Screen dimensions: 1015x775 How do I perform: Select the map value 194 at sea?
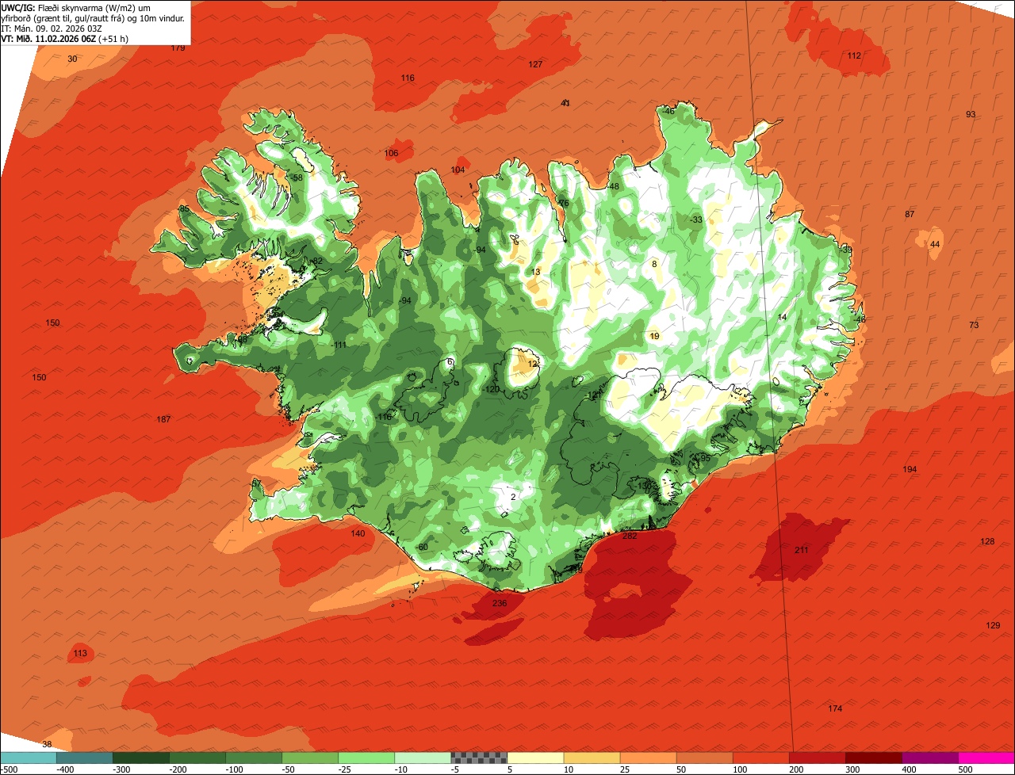coord(910,469)
